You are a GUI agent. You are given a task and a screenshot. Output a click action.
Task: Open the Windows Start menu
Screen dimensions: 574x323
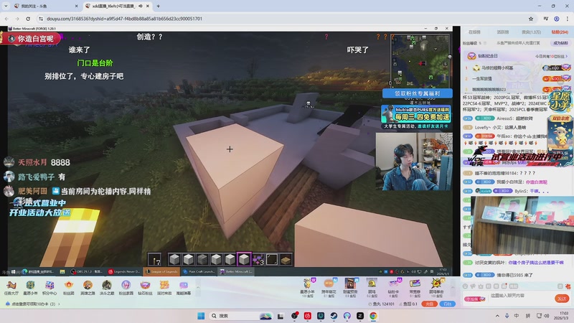point(201,316)
